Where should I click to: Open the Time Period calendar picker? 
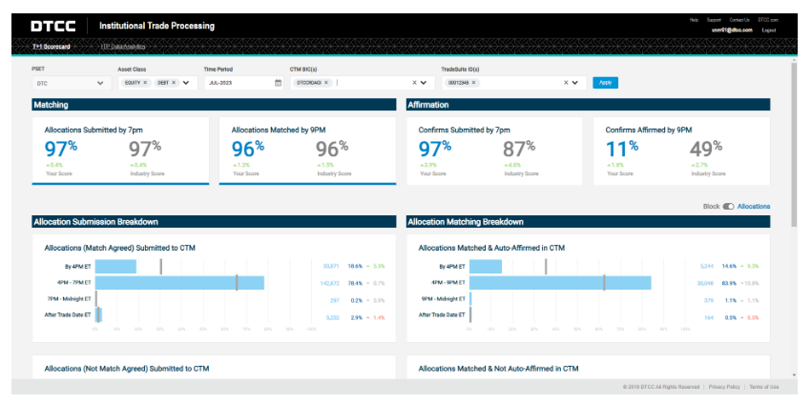coord(278,83)
